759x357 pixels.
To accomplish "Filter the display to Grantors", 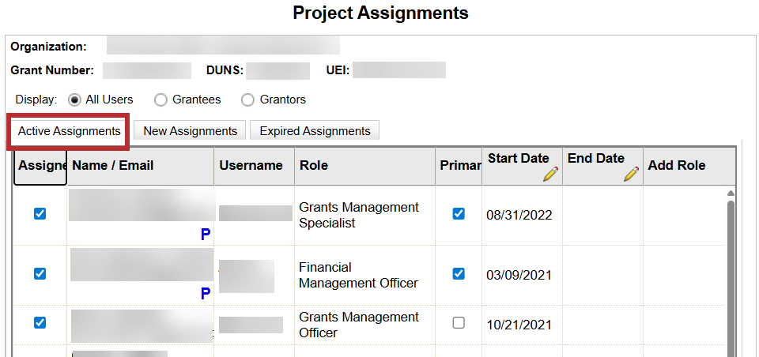I will coord(247,100).
